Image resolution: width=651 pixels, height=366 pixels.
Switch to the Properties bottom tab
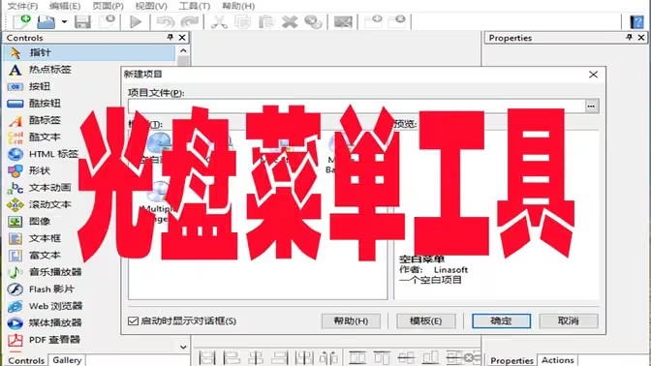click(511, 360)
